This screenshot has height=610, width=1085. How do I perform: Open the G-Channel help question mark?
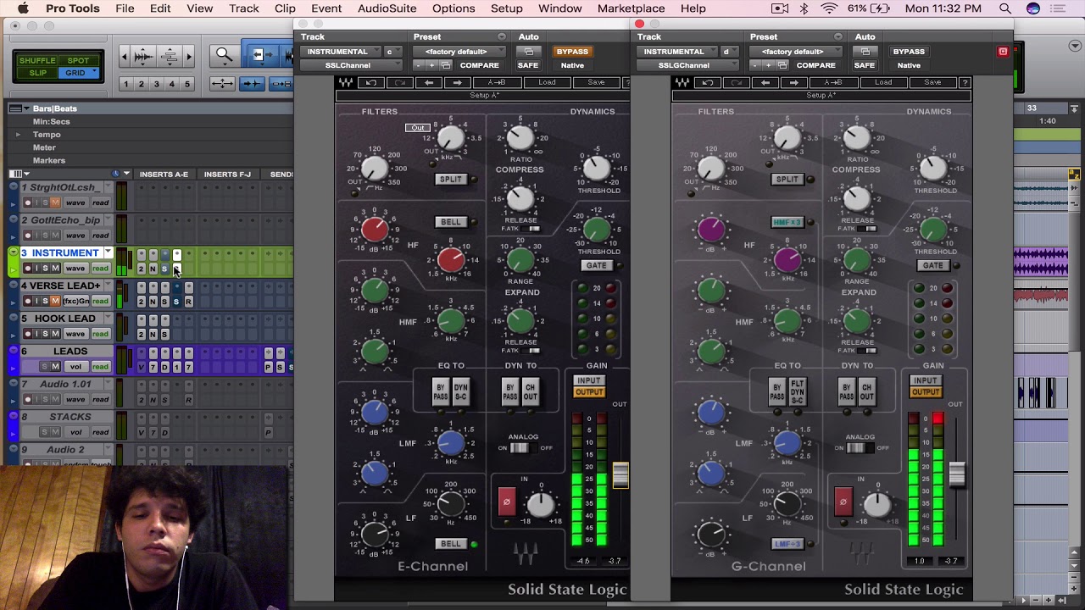[965, 82]
